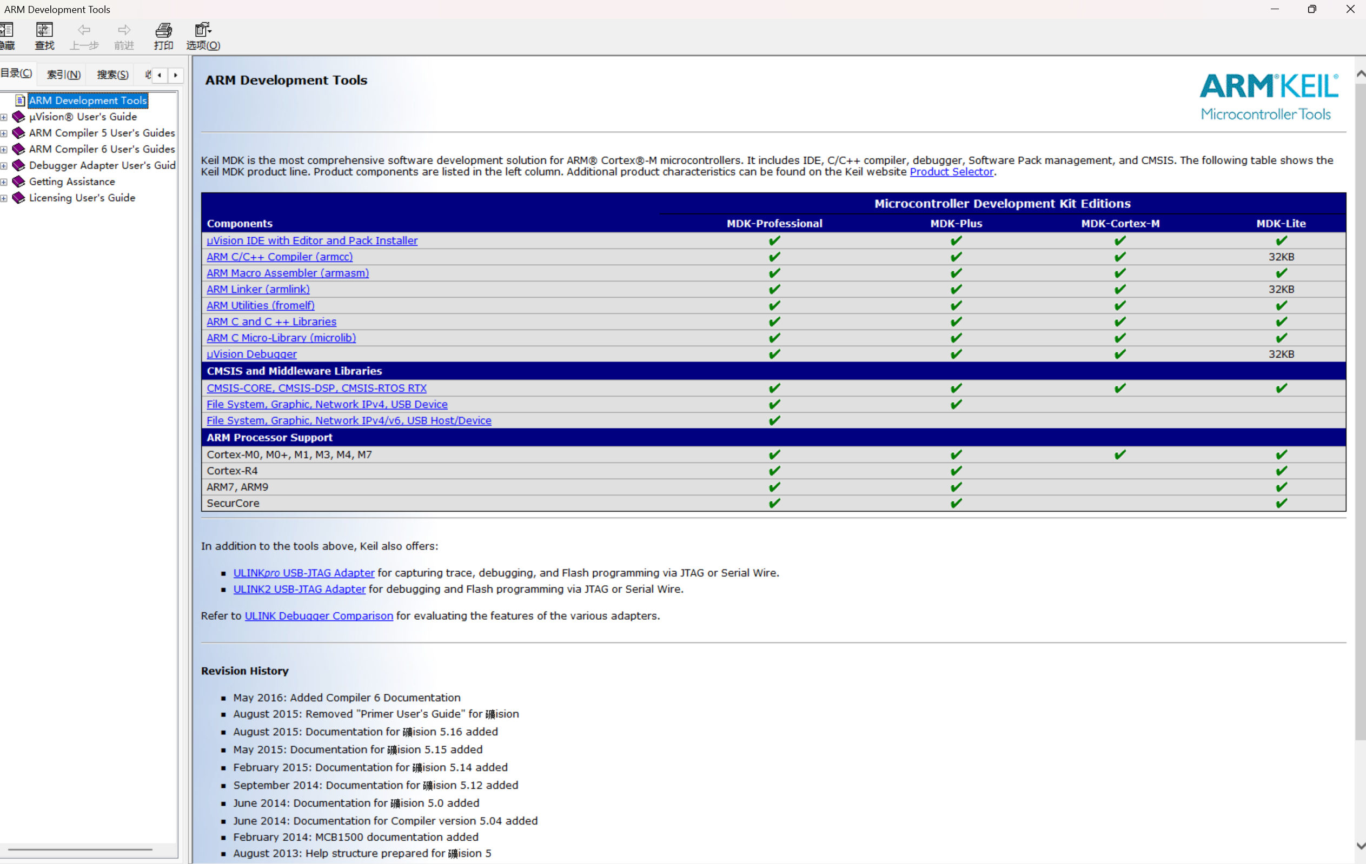The image size is (1366, 864).
Task: Click the MDK-Professional column header
Action: point(774,224)
